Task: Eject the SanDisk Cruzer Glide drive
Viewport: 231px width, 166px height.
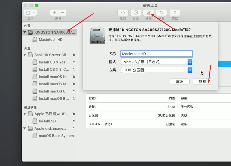Action: tap(74, 55)
